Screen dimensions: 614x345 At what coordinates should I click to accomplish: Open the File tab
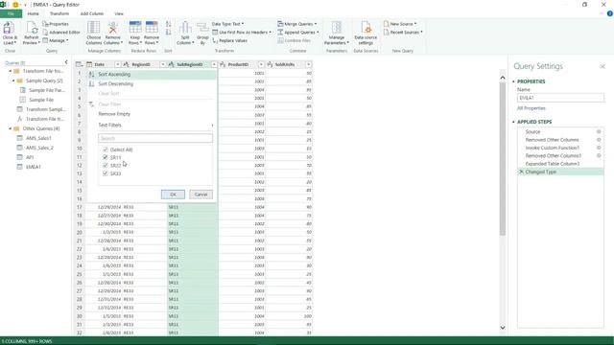[11, 13]
